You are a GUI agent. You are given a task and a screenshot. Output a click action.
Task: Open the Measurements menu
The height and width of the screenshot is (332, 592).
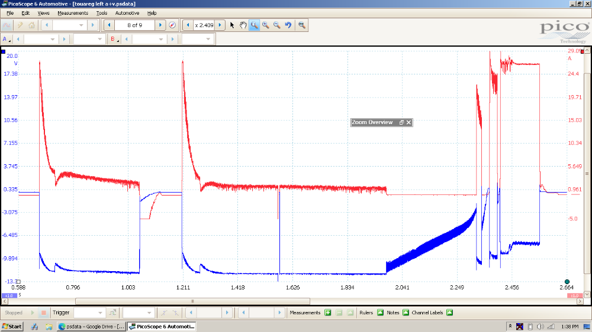point(72,13)
